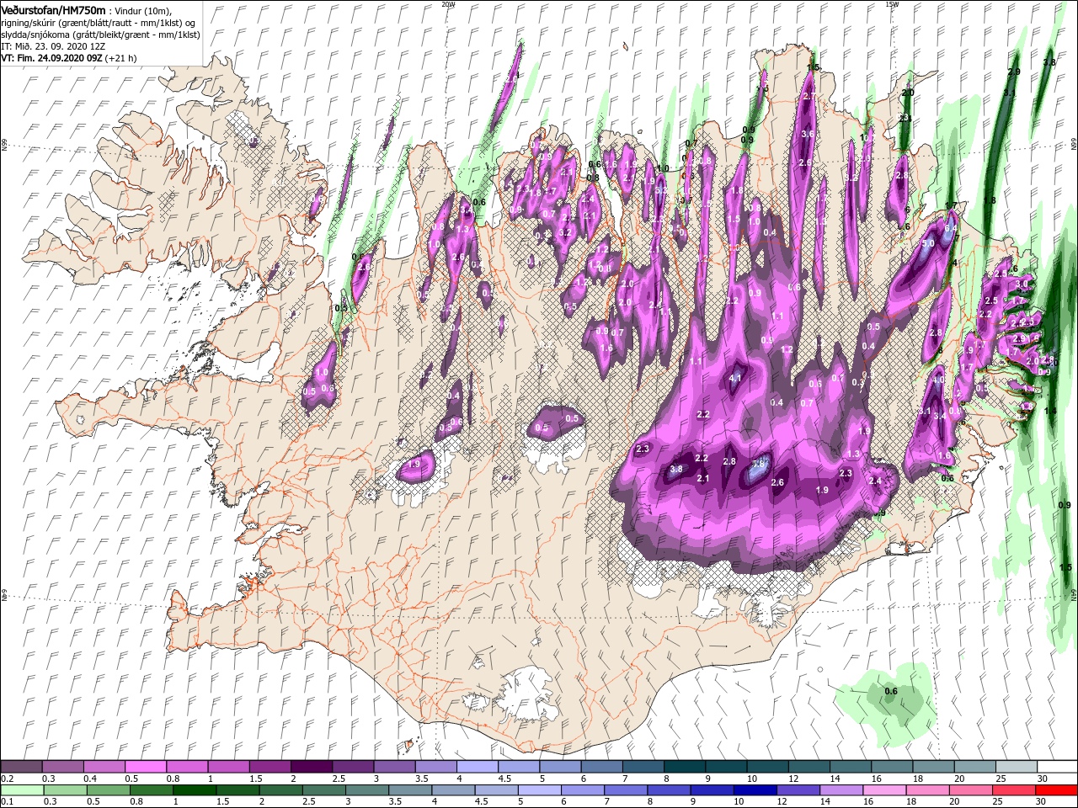1078x808 pixels.
Task: Click the '4.1' snowfall value on the map
Action: pyautogui.click(x=734, y=378)
